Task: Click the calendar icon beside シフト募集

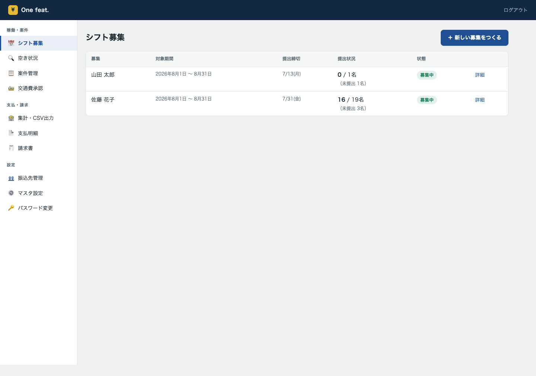Action: (11, 43)
